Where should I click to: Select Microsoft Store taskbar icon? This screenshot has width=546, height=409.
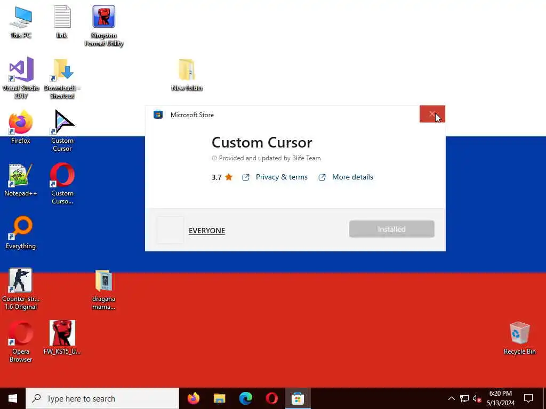pyautogui.click(x=298, y=398)
